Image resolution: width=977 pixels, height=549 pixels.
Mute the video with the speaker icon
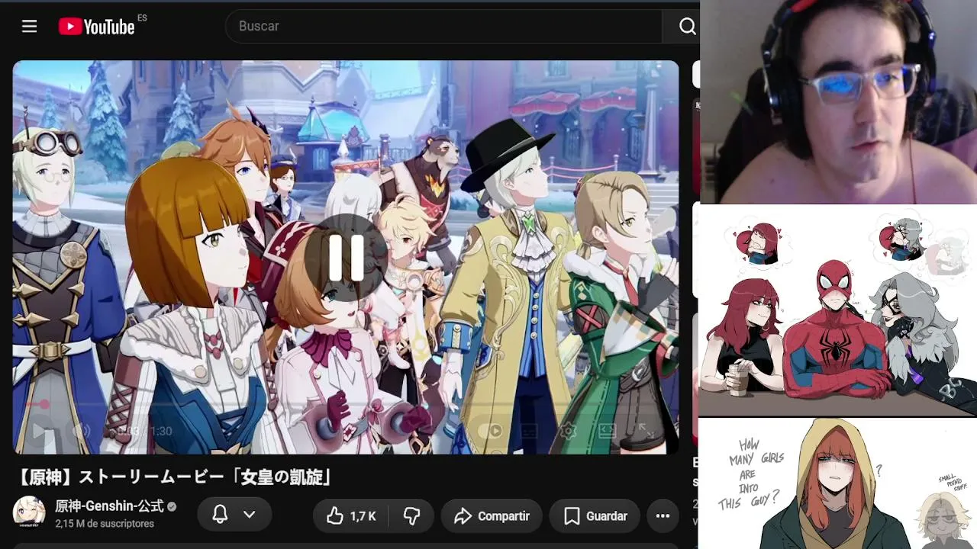coord(80,431)
